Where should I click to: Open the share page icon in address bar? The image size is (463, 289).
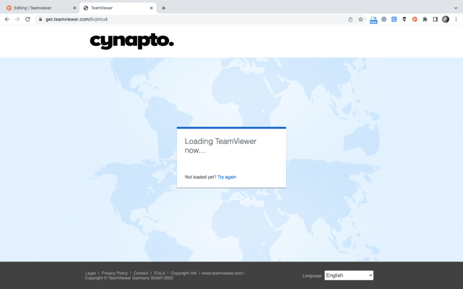pyautogui.click(x=350, y=19)
